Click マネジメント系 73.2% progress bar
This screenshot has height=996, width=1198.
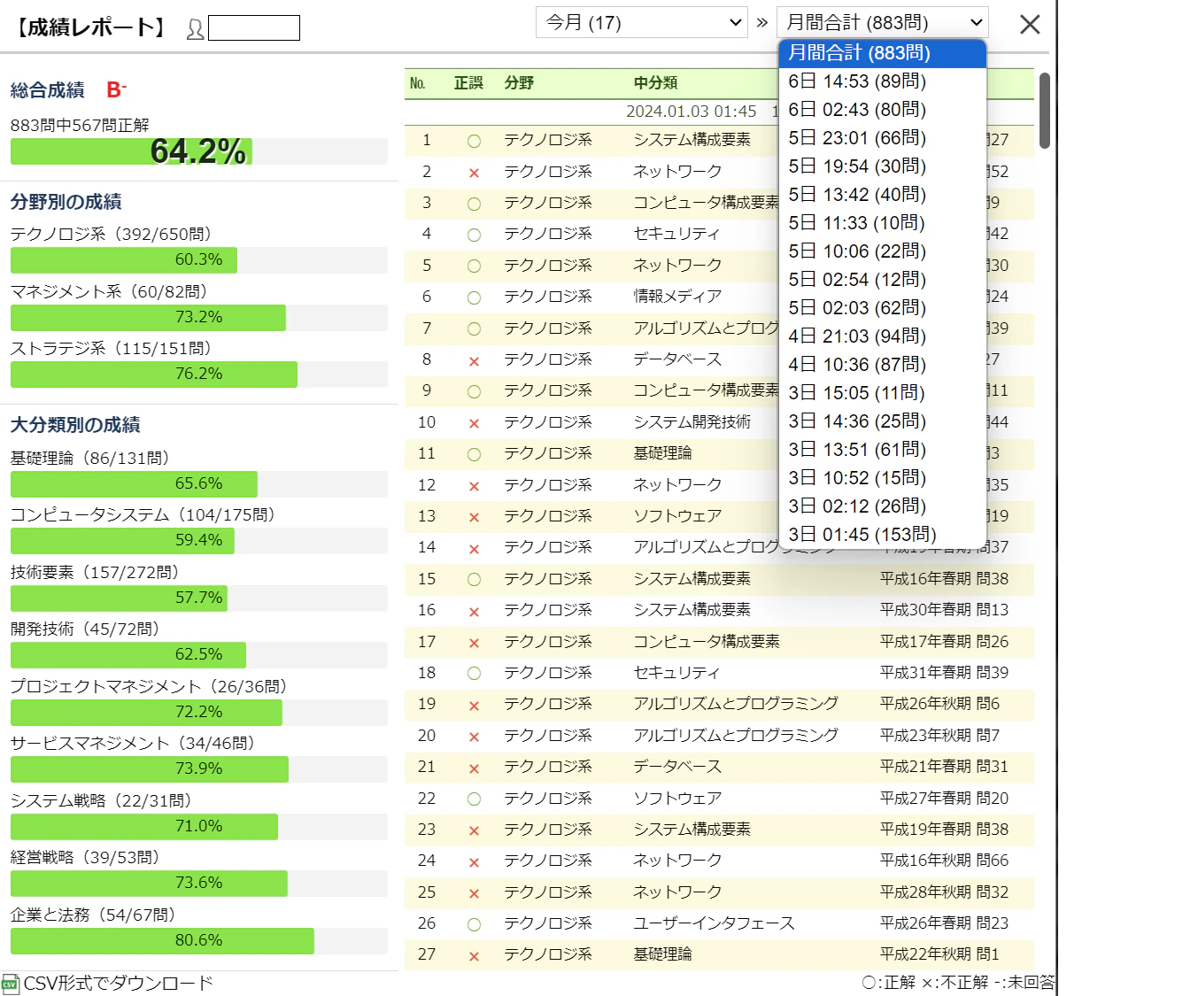[199, 318]
